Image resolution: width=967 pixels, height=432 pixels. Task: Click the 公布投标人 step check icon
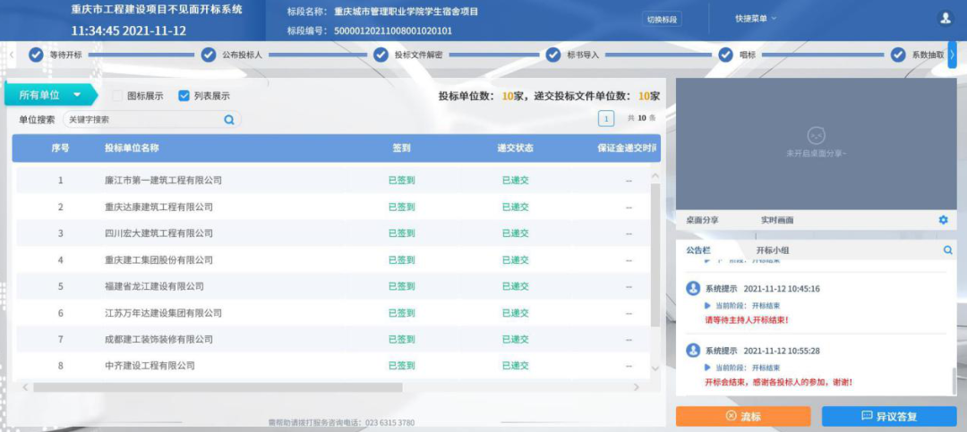[209, 55]
